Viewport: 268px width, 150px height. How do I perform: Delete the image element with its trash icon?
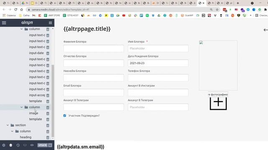pos(48,113)
